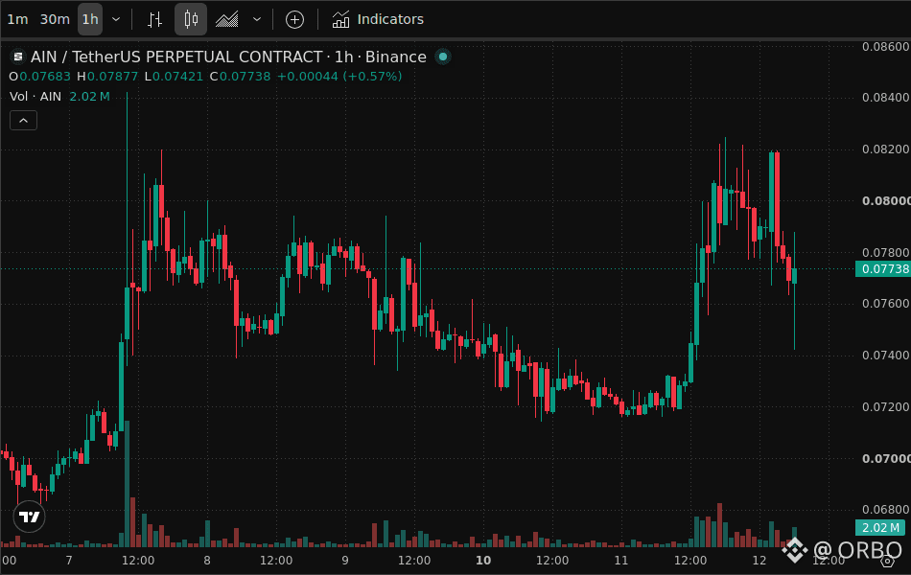Screen dimensions: 911x575
Task: Click the date label 7 on time axis
Action: coord(69,561)
